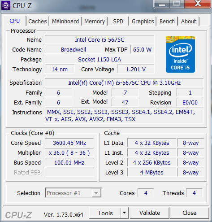Click the Max TDP value 65.0 W

[x=143, y=50]
